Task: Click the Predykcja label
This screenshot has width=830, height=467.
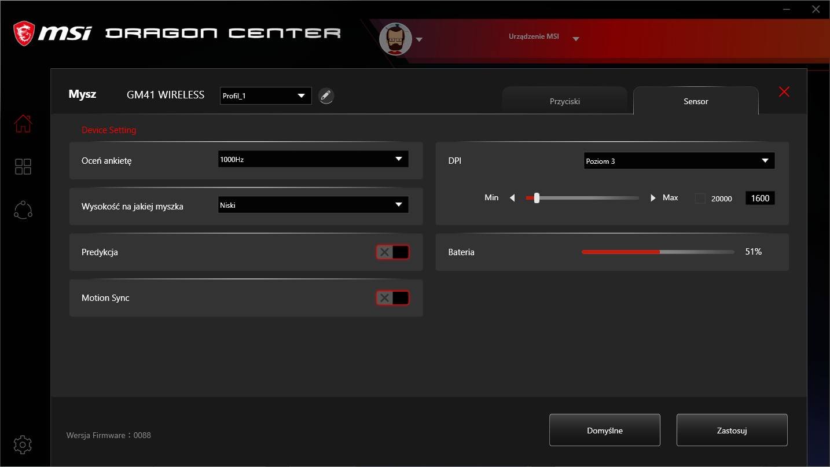Action: point(100,252)
